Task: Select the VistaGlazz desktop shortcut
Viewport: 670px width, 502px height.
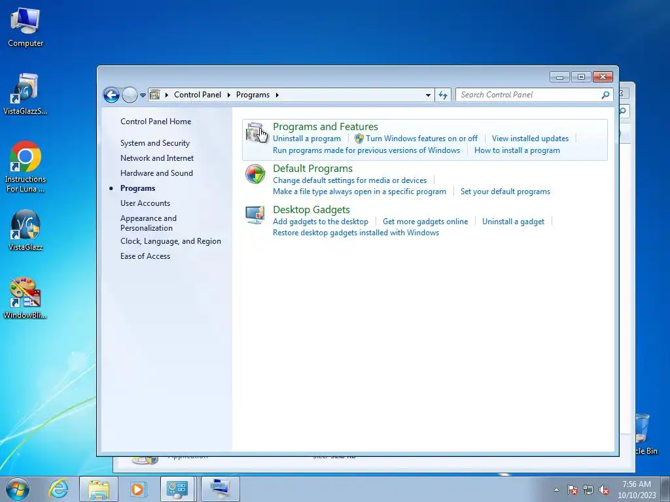Action: pos(26,231)
